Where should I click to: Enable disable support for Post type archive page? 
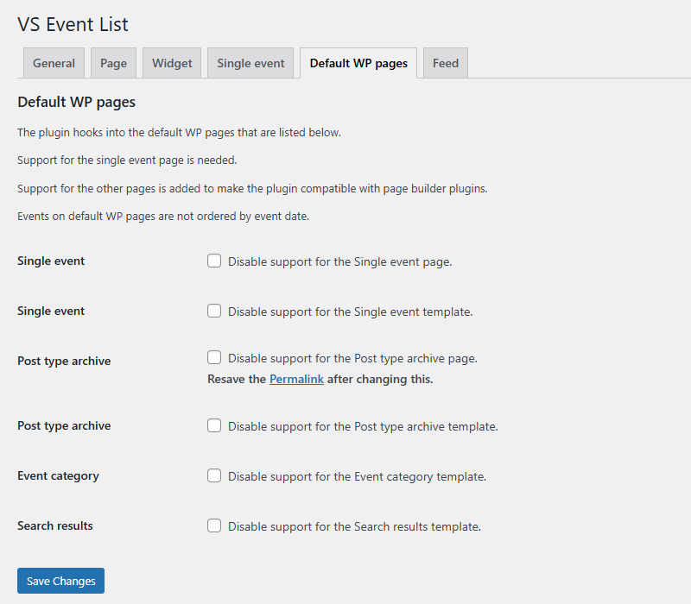(213, 357)
